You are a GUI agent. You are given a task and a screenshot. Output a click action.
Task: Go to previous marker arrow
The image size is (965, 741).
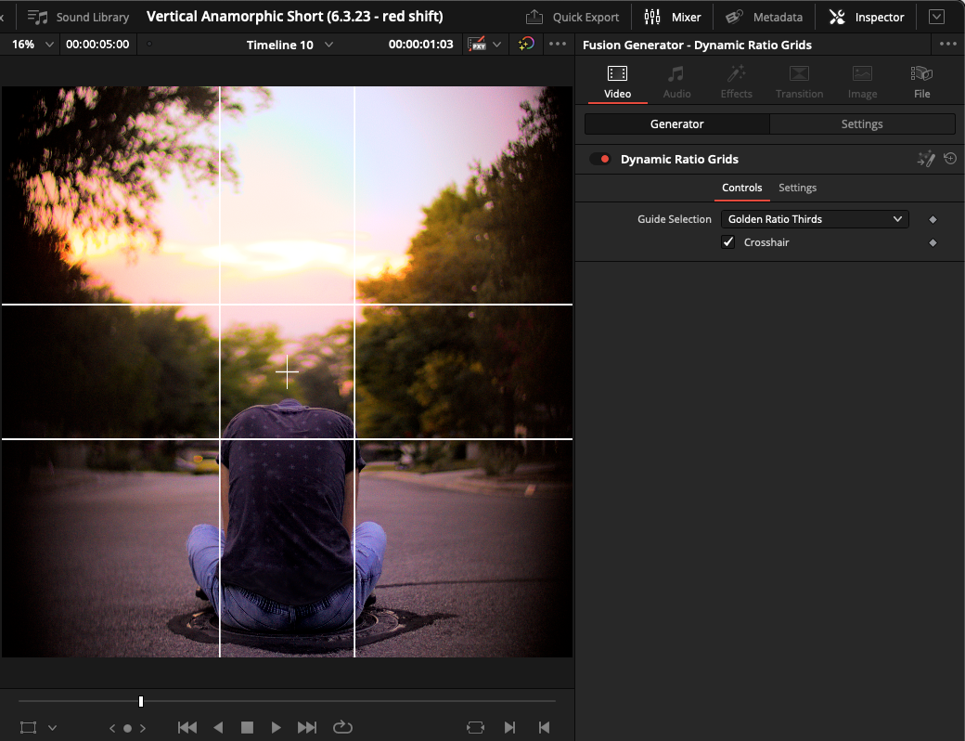[x=112, y=728]
